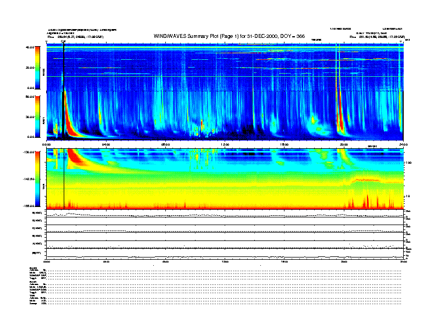Select the -130.00 label on TNR scale
435x336 pixels.
click(29, 152)
